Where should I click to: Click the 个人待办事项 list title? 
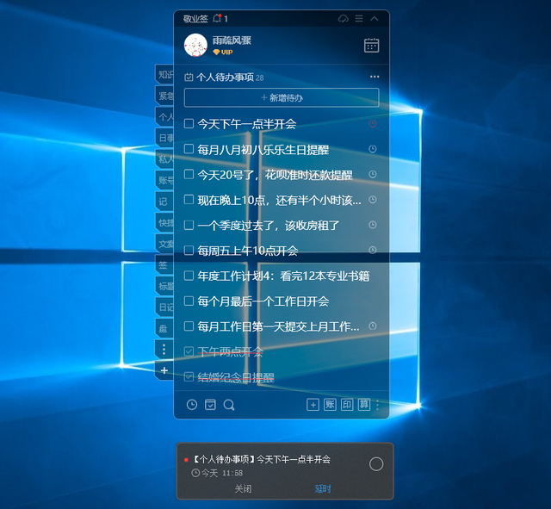click(225, 77)
